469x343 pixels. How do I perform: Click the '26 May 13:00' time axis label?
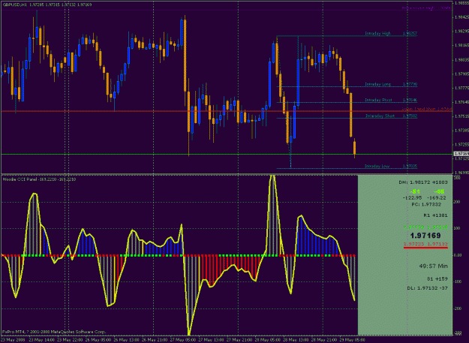[x=126, y=340]
